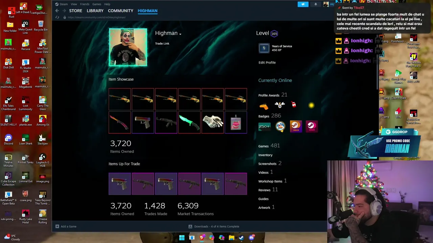433x243 pixels.
Task: Click the Edit Profile button
Action: click(267, 62)
